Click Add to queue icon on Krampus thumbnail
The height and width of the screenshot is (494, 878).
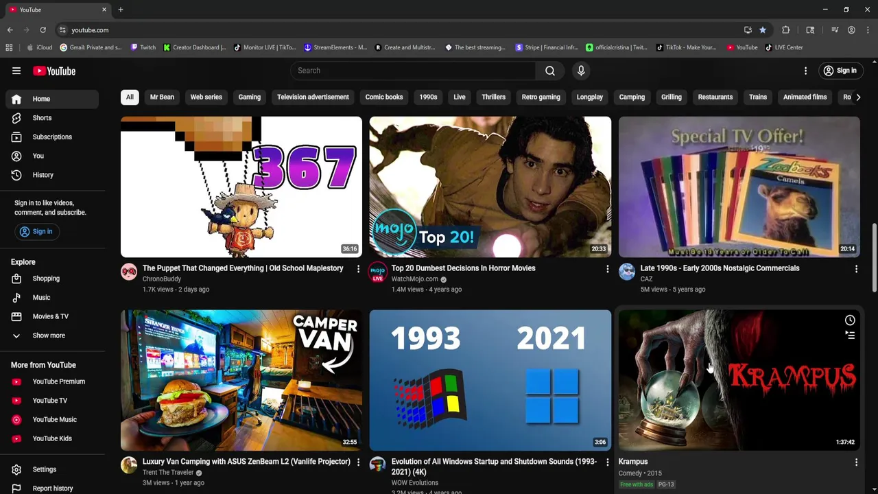pyautogui.click(x=850, y=335)
